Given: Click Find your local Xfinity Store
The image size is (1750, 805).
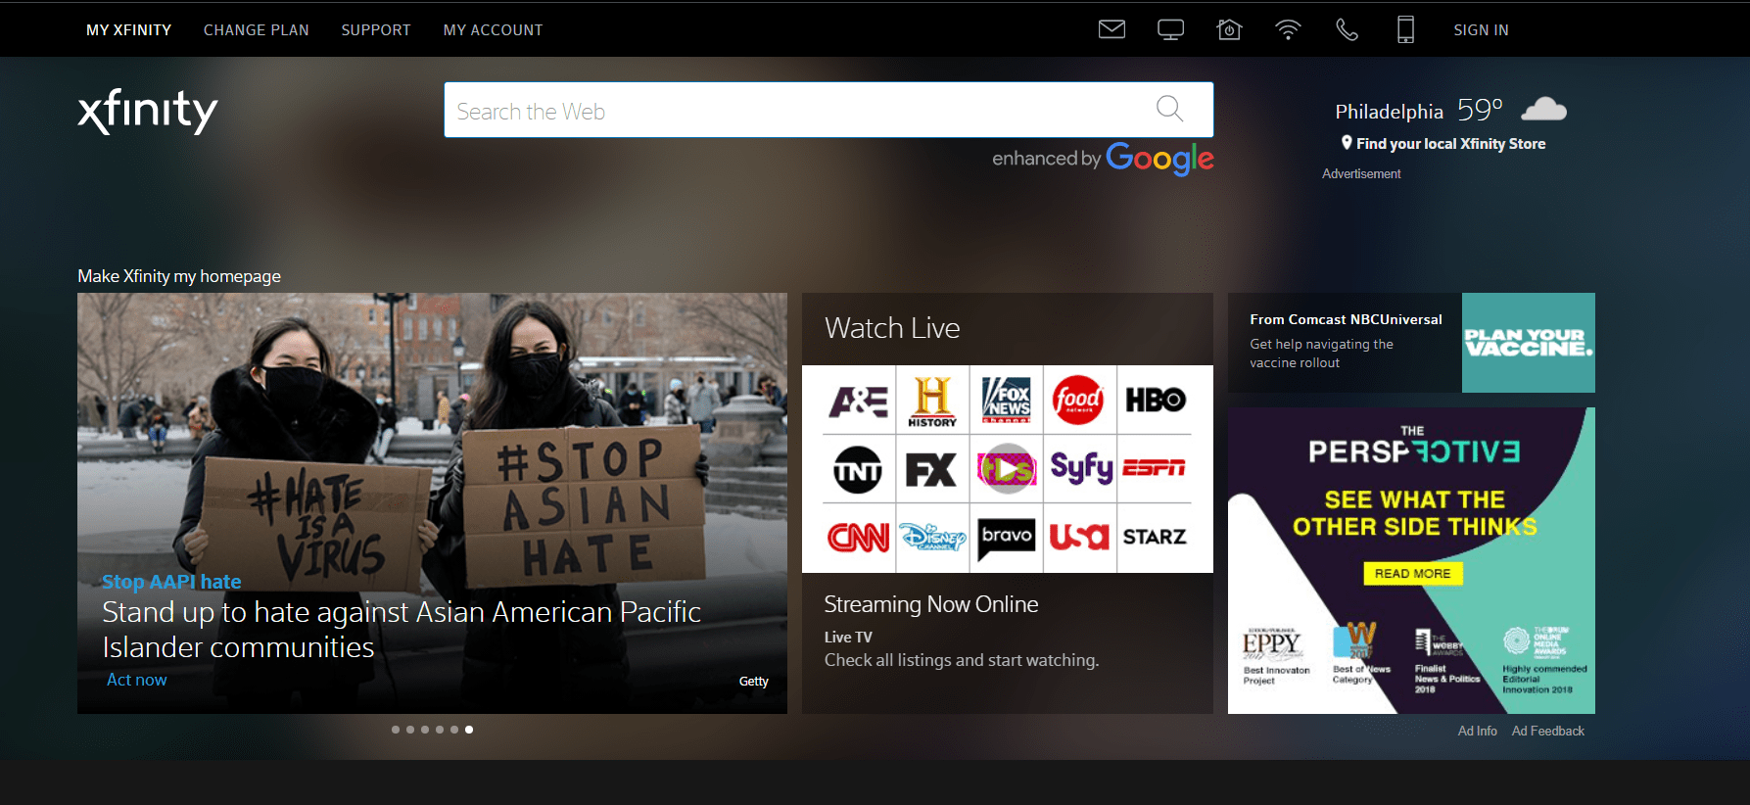Looking at the screenshot, I should pyautogui.click(x=1443, y=144).
